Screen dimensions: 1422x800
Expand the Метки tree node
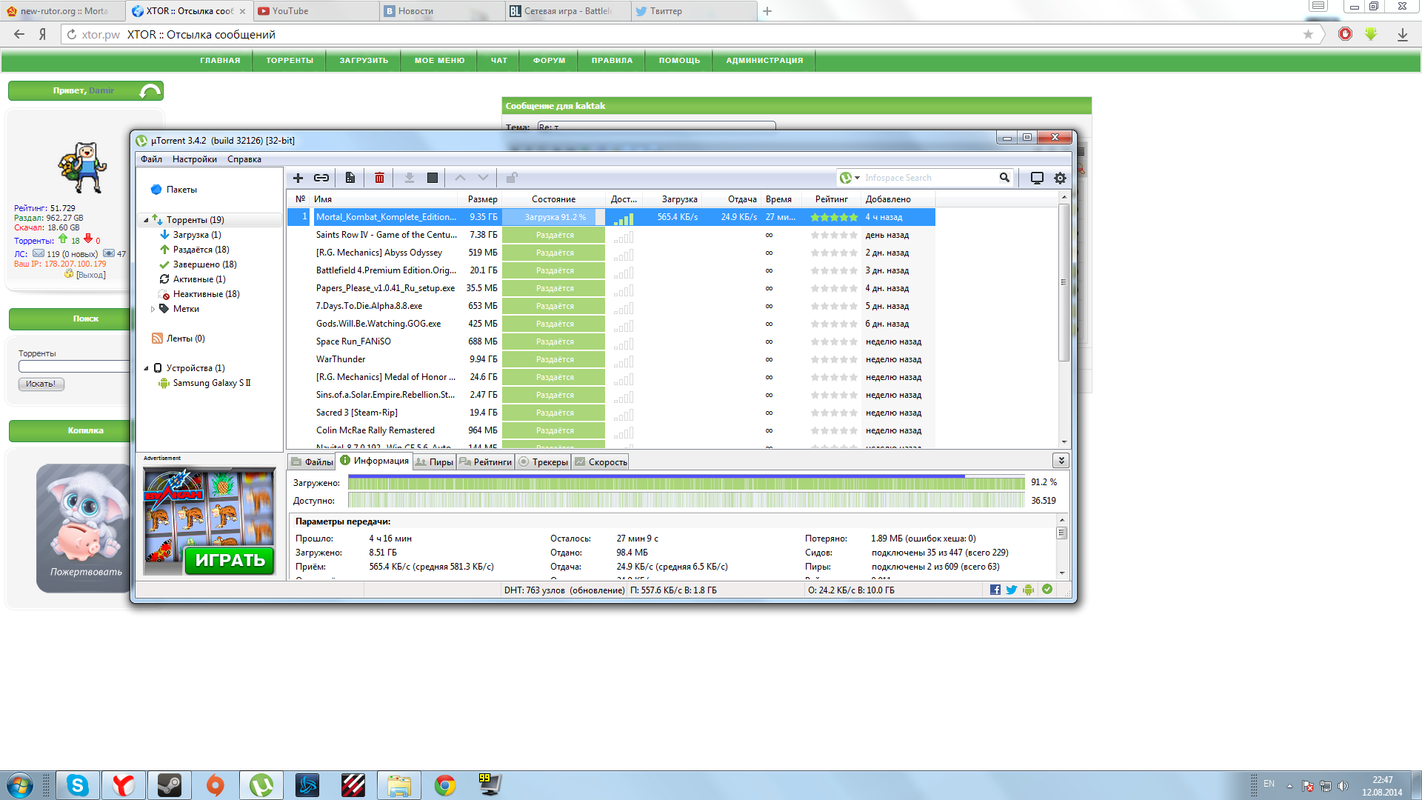click(153, 309)
